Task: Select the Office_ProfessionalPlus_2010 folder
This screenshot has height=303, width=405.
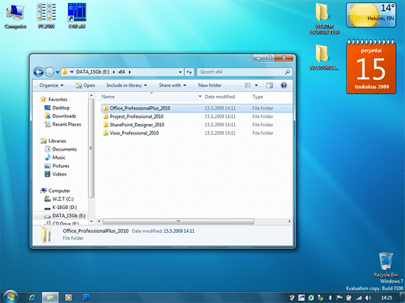Action: [x=197, y=108]
